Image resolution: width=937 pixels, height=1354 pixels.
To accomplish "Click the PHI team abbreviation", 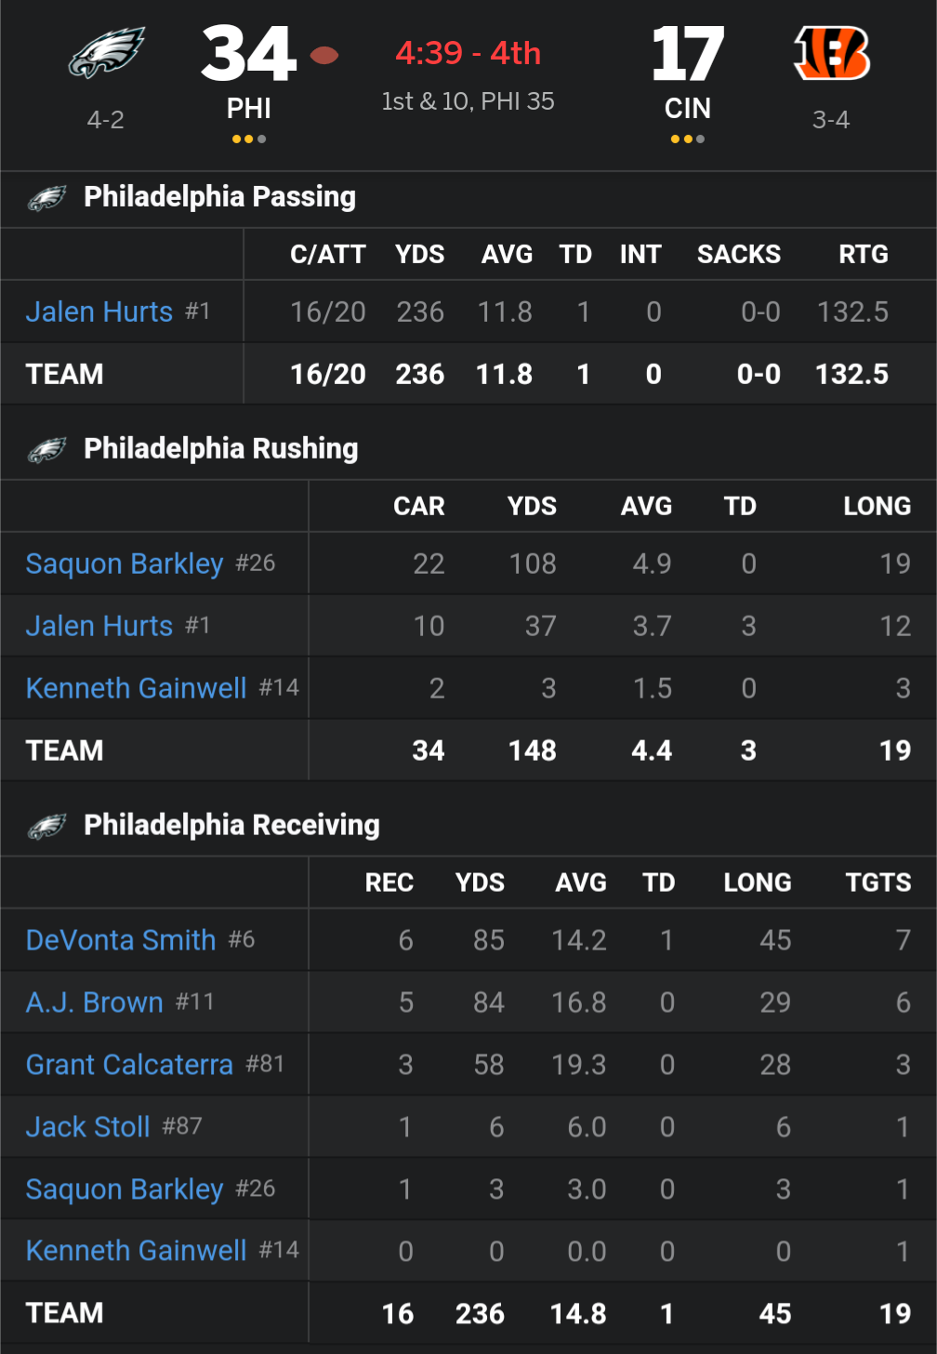I will [x=249, y=109].
